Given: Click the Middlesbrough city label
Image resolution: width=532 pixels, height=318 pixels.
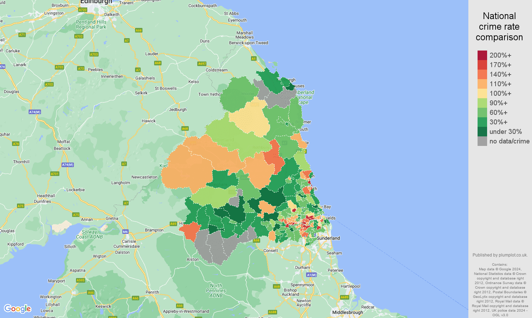Looking at the screenshot, I should (347, 312).
